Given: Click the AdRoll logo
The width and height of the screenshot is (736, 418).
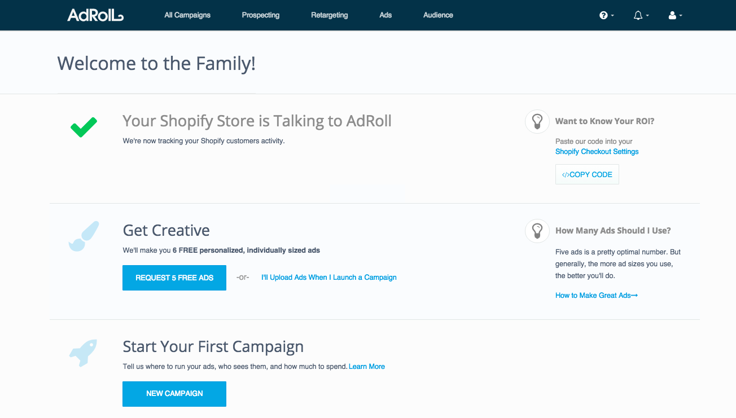Looking at the screenshot, I should click(x=95, y=15).
